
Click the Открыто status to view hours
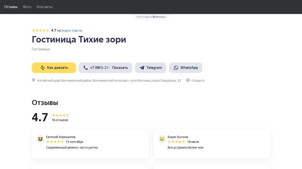pyautogui.click(x=198, y=81)
